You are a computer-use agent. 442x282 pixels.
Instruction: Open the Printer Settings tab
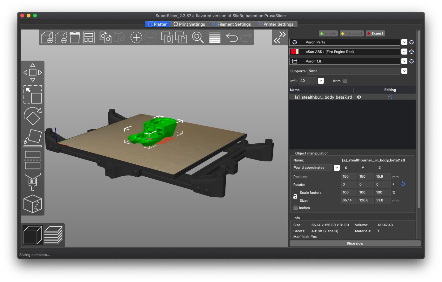[x=276, y=24]
